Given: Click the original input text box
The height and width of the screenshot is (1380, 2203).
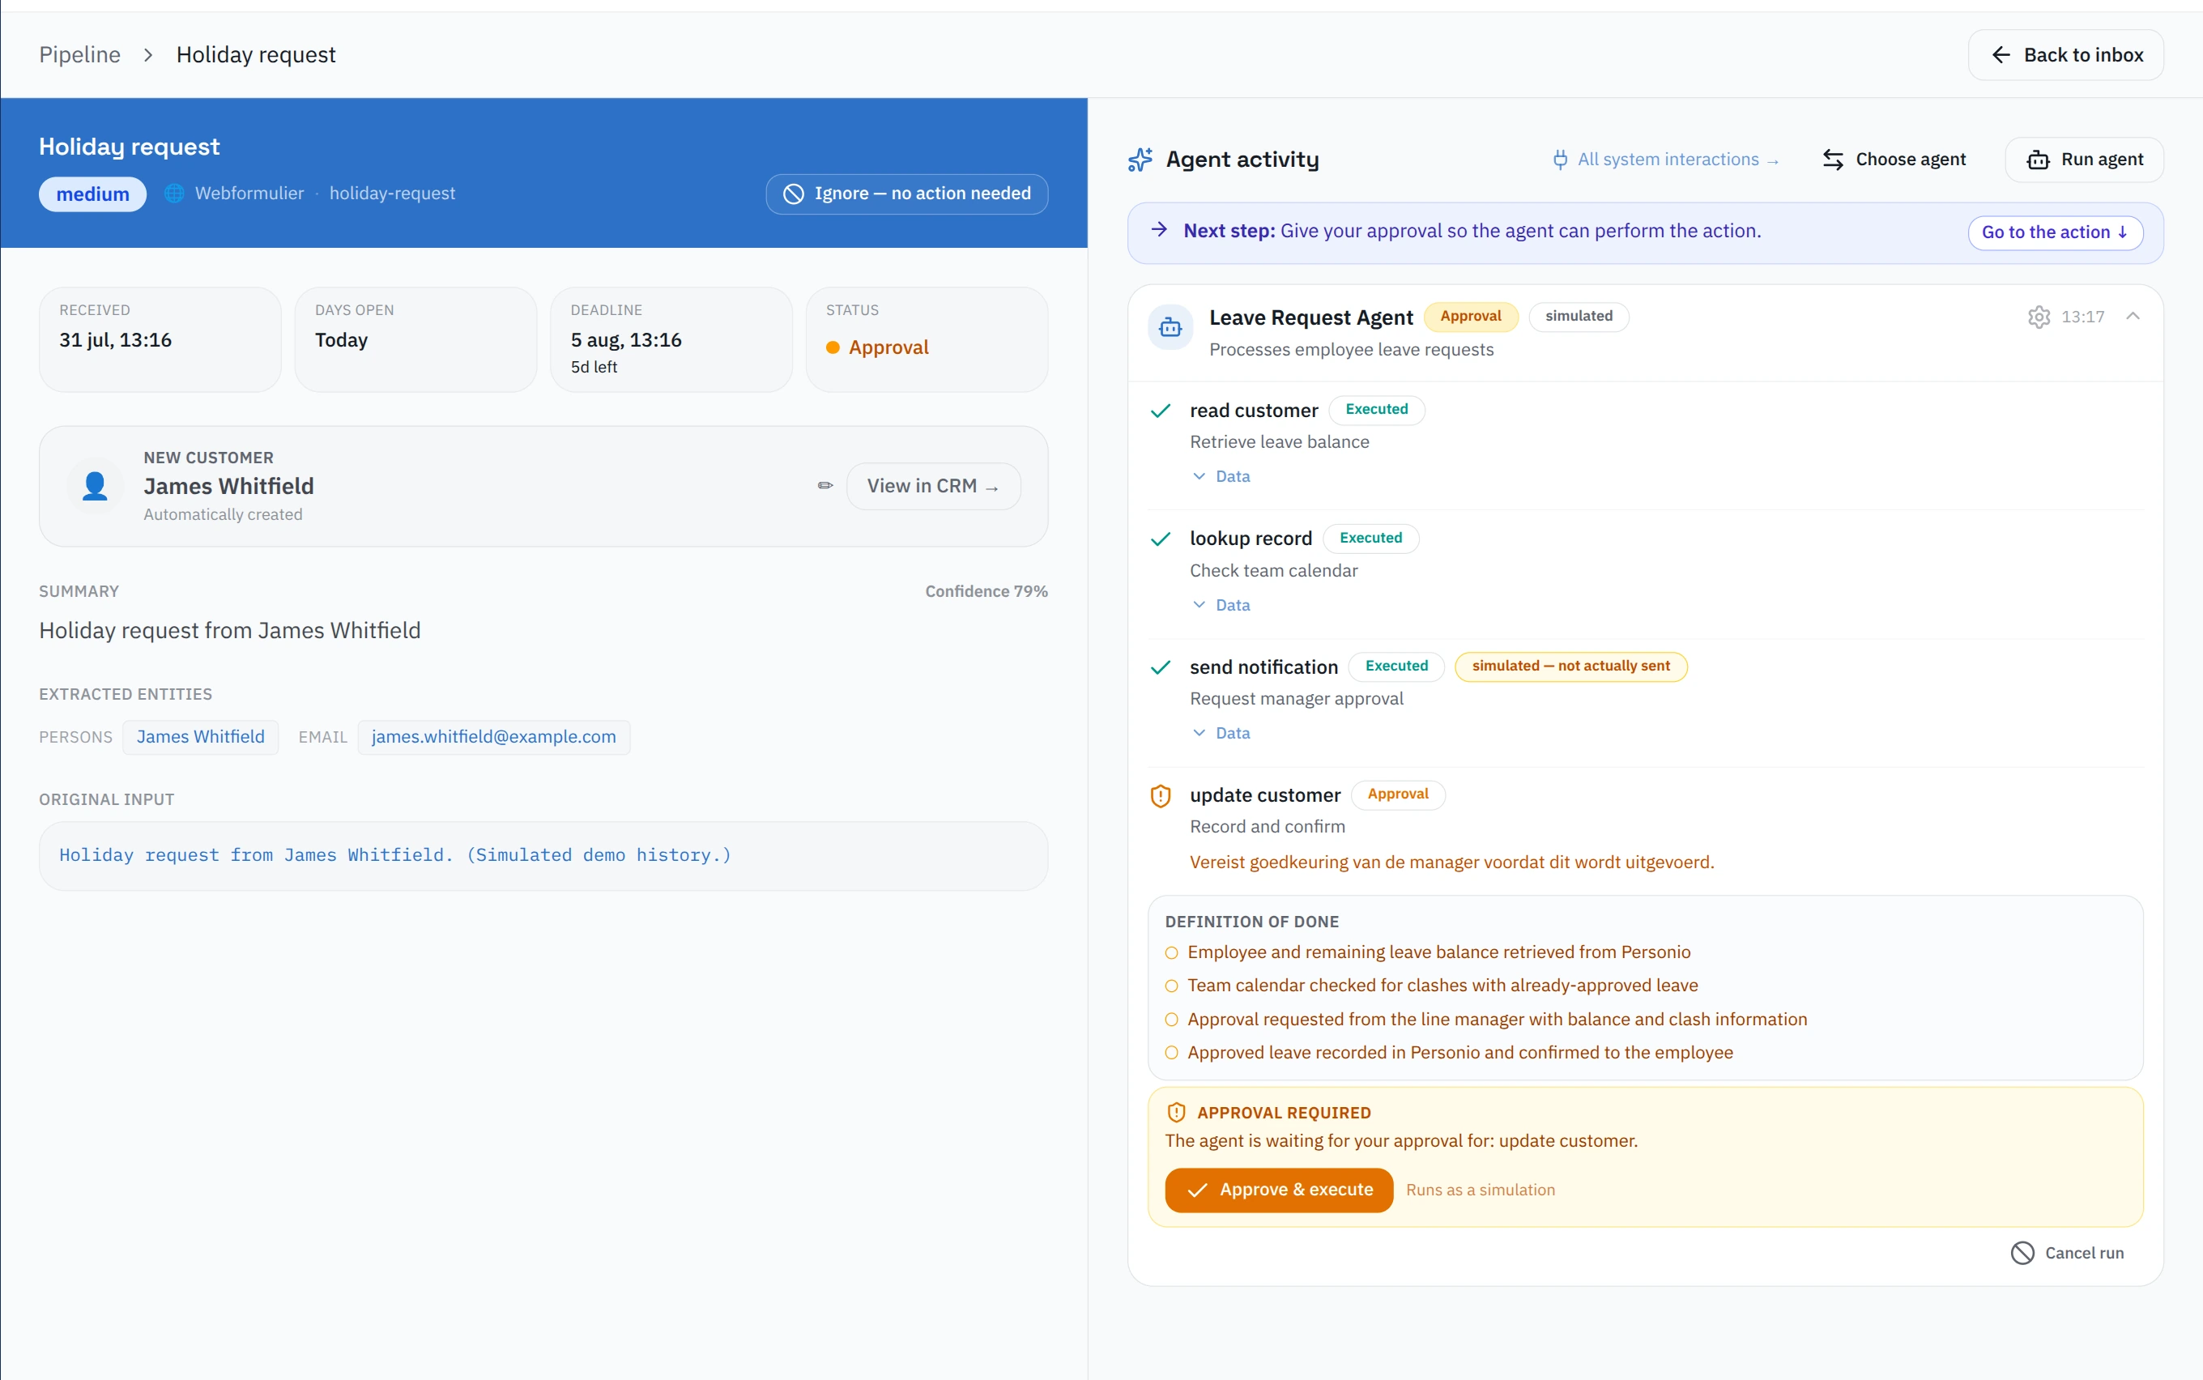Looking at the screenshot, I should click(543, 856).
